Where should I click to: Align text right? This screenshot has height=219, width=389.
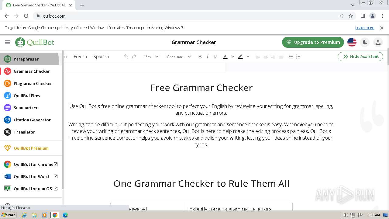(273, 57)
